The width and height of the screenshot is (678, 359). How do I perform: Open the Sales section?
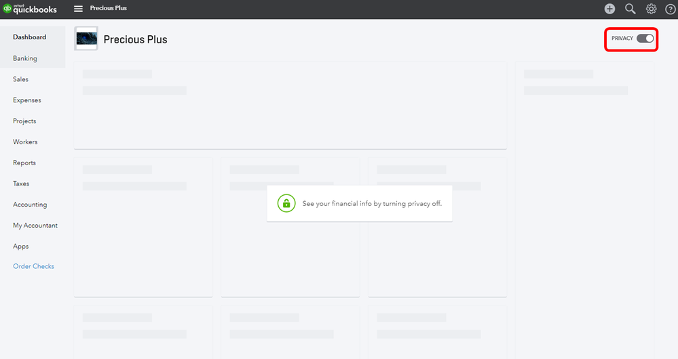[21, 79]
